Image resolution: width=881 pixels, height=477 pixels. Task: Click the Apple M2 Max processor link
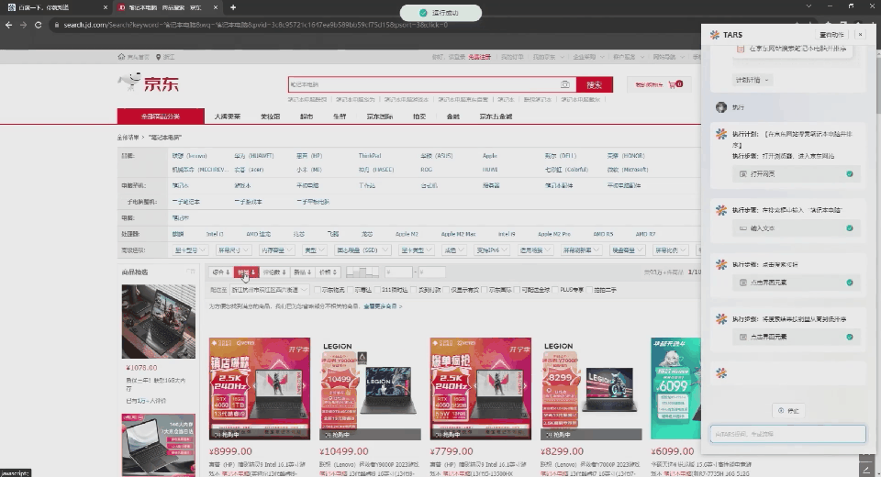[x=458, y=234]
